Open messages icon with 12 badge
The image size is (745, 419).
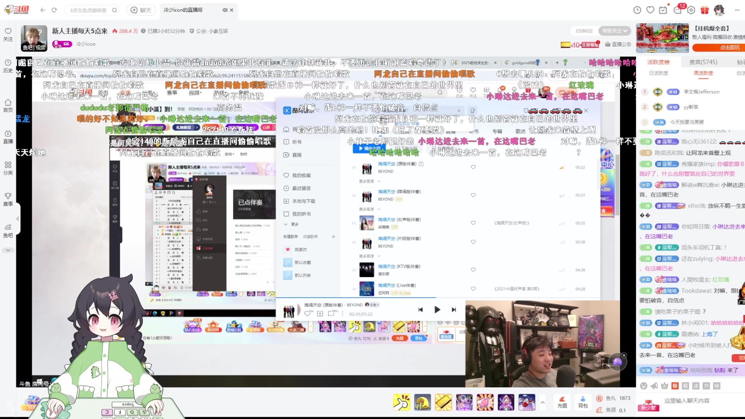[677, 10]
